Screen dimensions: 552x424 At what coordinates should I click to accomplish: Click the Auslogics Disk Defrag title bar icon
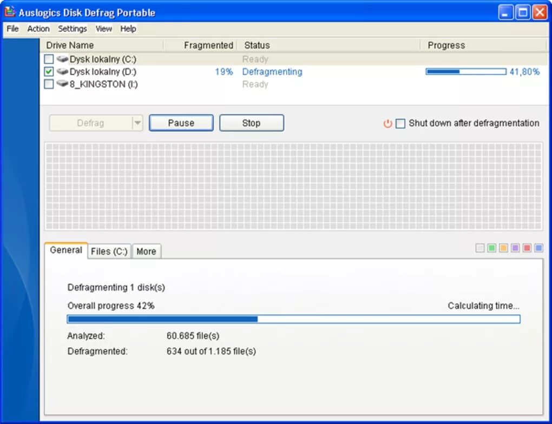click(10, 11)
